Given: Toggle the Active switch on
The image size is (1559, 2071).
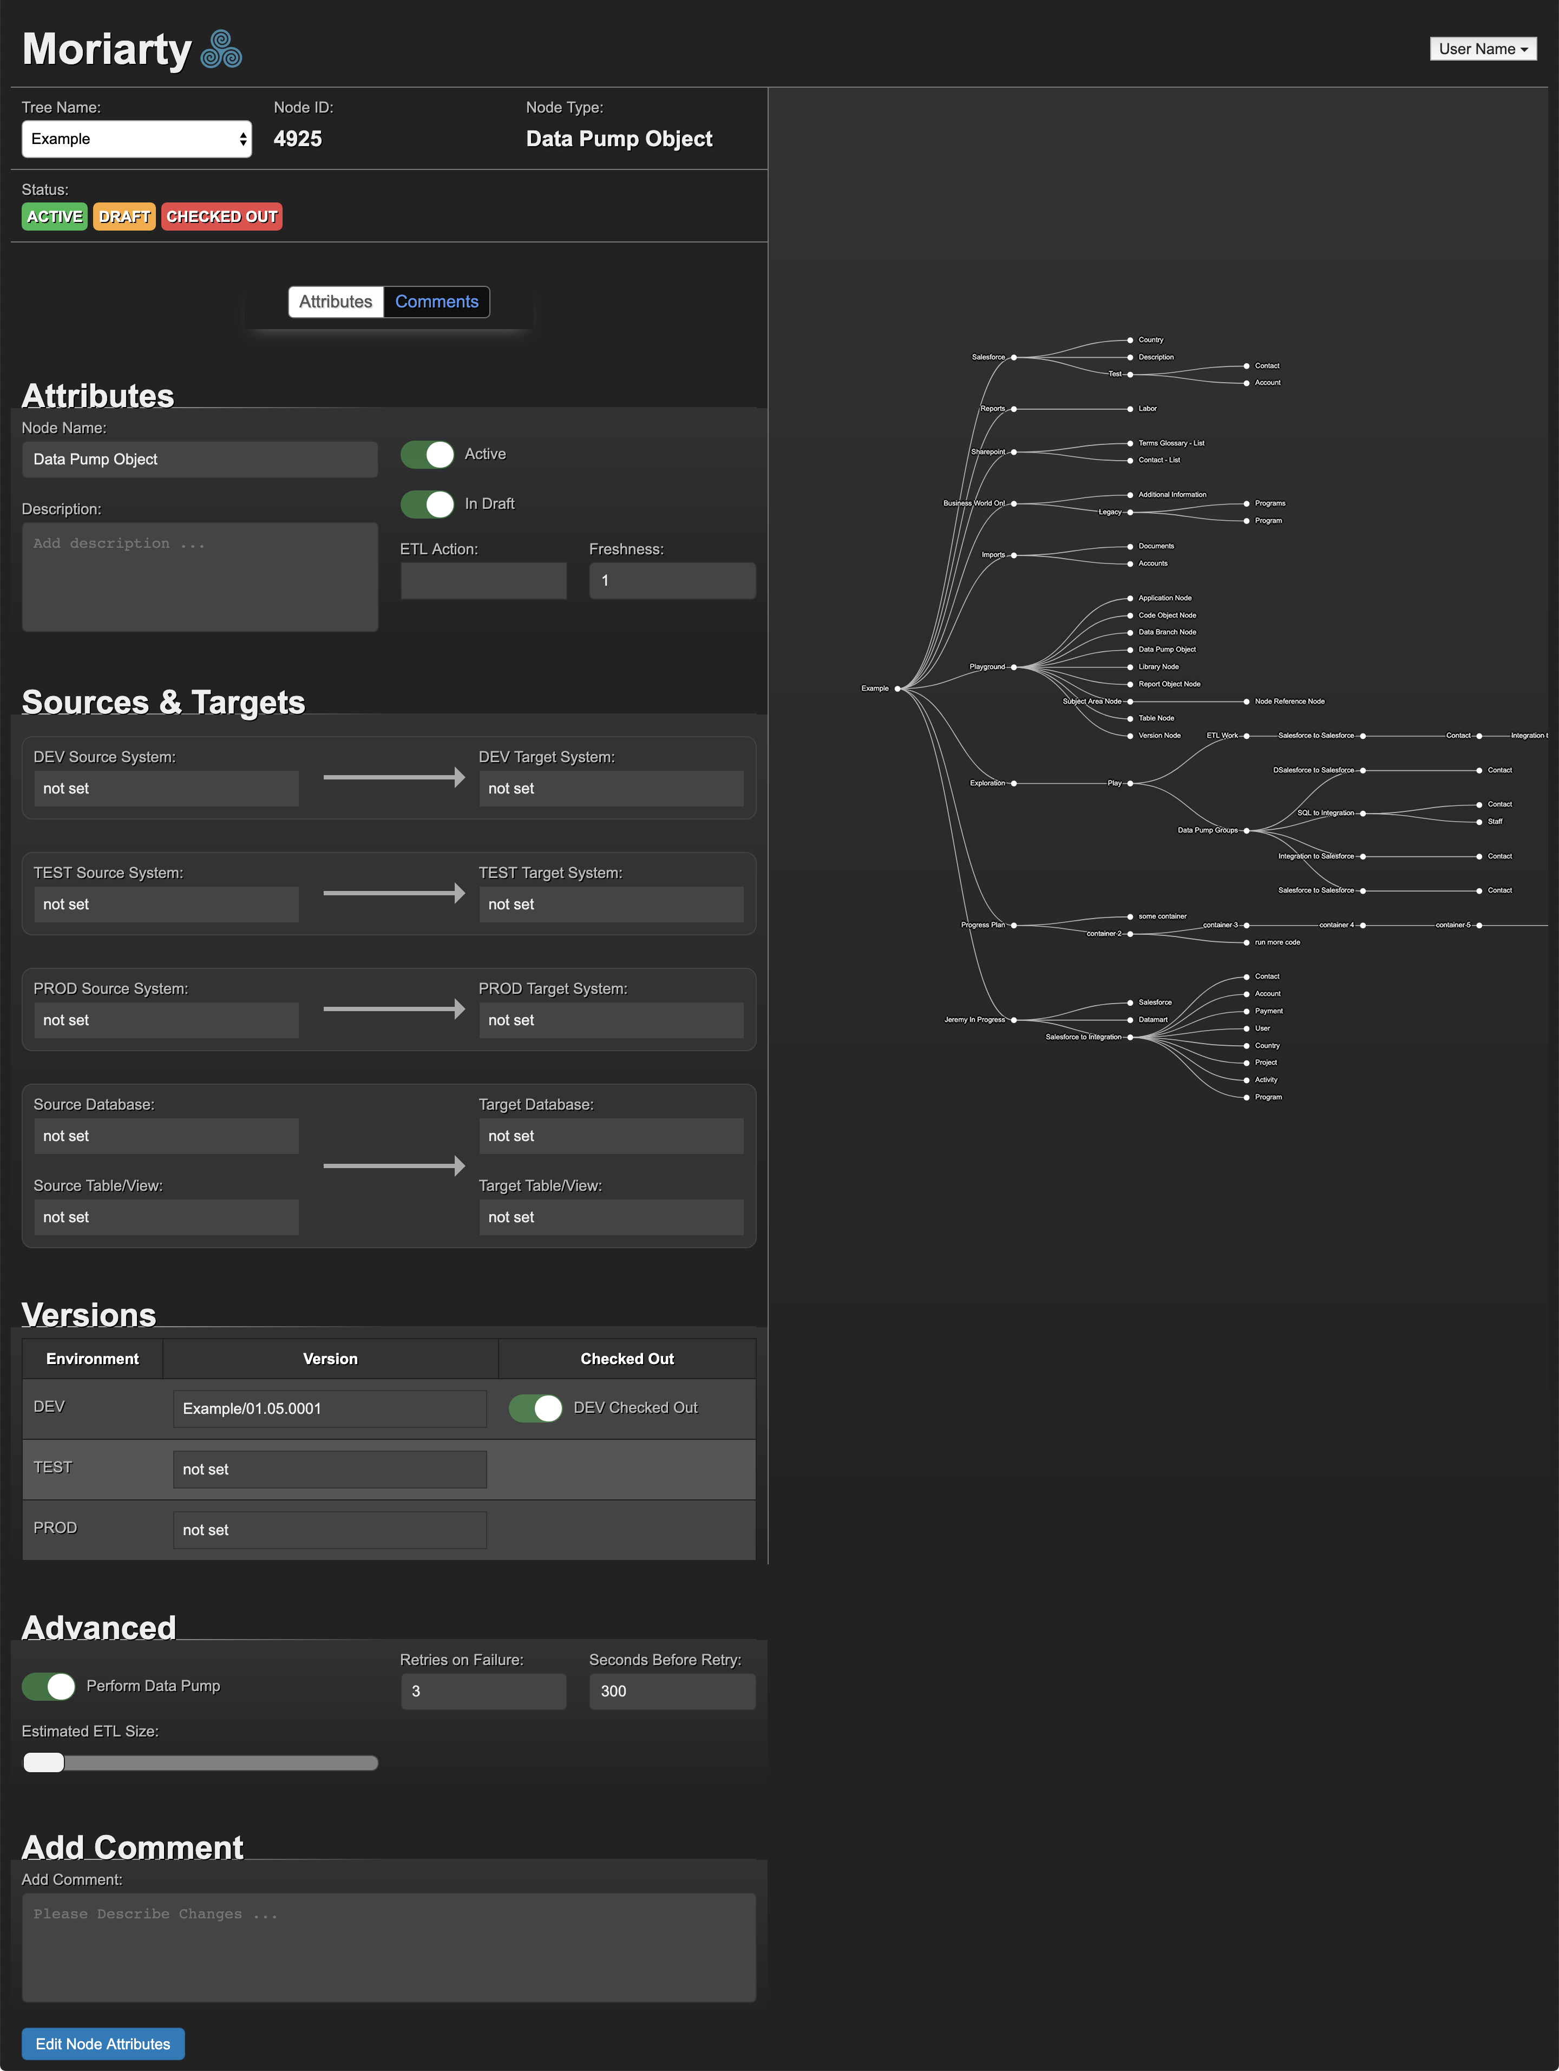Looking at the screenshot, I should pos(429,454).
